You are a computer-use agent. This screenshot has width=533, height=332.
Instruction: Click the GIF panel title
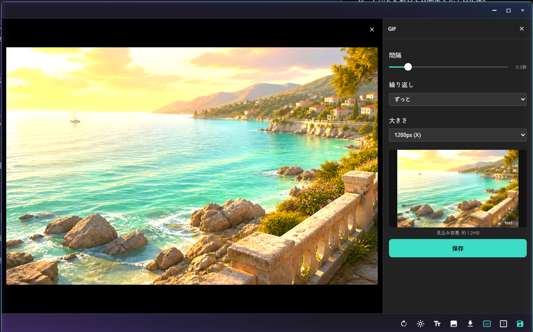(392, 29)
